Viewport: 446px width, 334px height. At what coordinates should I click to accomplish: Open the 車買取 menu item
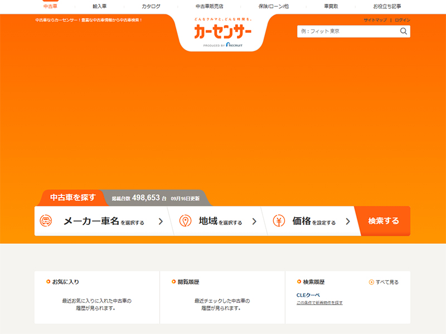pyautogui.click(x=331, y=6)
